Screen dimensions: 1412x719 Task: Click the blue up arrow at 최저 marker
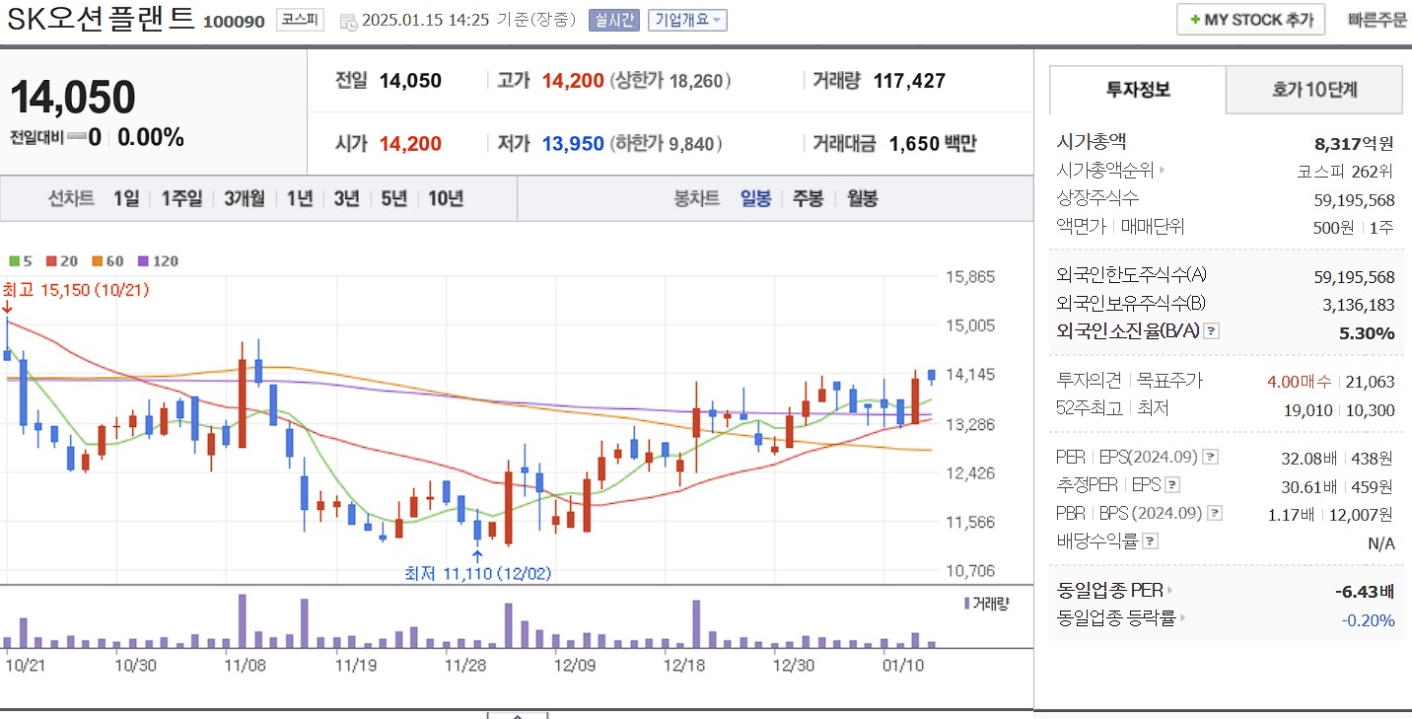pyautogui.click(x=477, y=555)
